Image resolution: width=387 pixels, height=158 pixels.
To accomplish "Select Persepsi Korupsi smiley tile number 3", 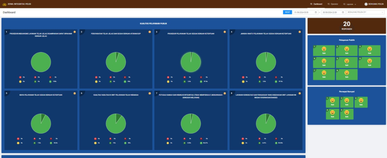I will [x=361, y=102].
